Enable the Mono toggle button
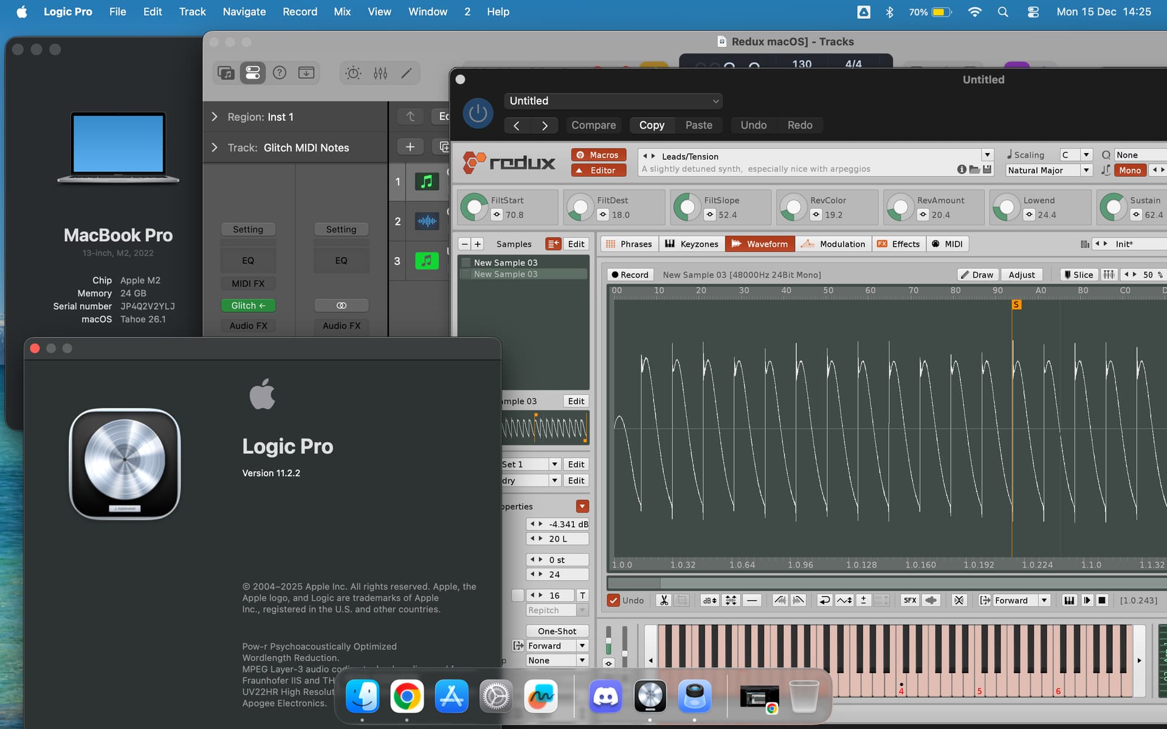The width and height of the screenshot is (1167, 729). [x=1129, y=170]
